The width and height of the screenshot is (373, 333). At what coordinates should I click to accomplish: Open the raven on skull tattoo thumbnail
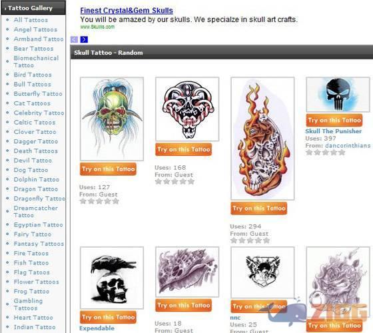coord(112,278)
